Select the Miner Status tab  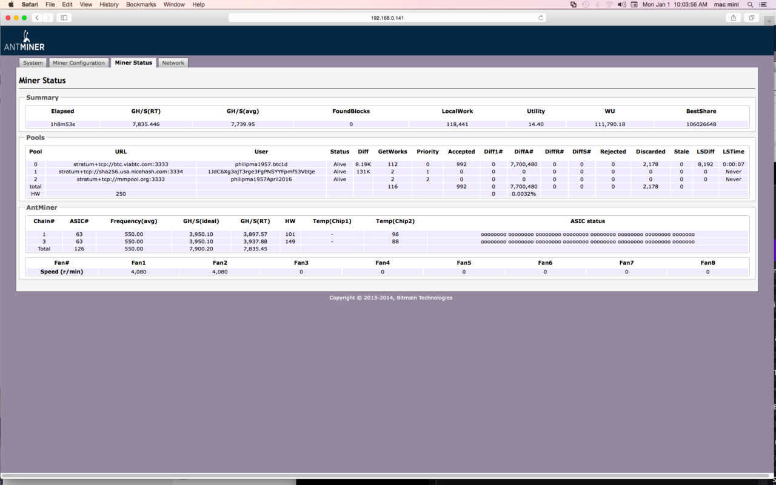tap(133, 62)
